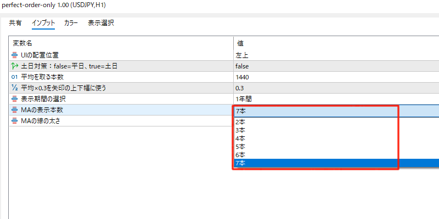This screenshot has height=219, width=439.
Task: Pick the 4本 dropdown option
Action: 240,139
